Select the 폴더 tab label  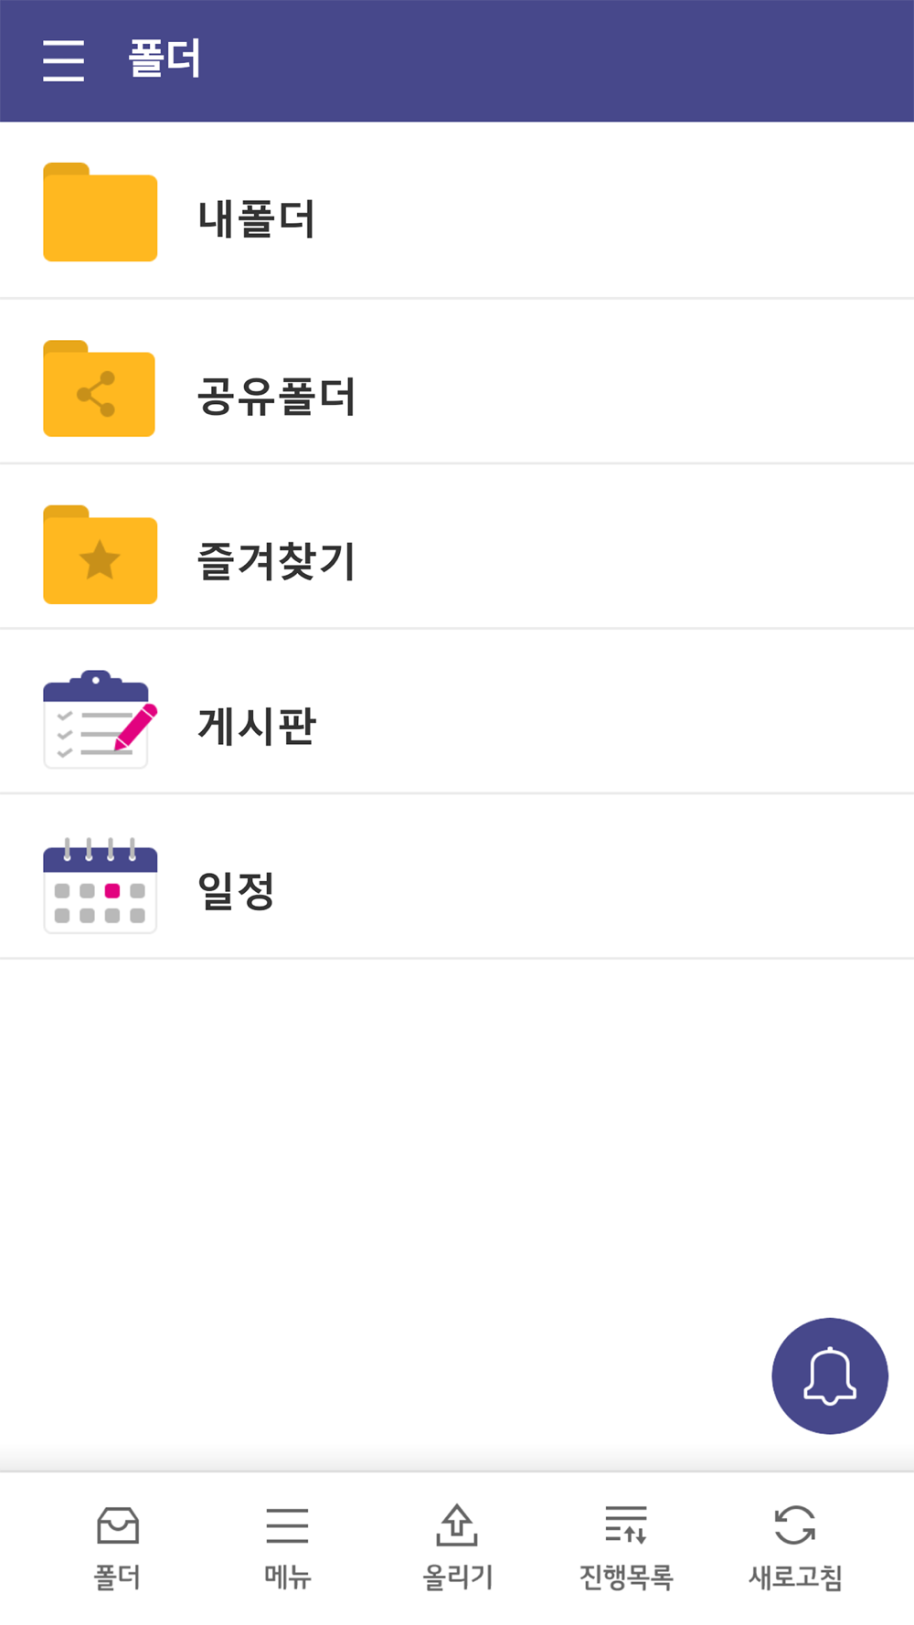[x=118, y=1577]
